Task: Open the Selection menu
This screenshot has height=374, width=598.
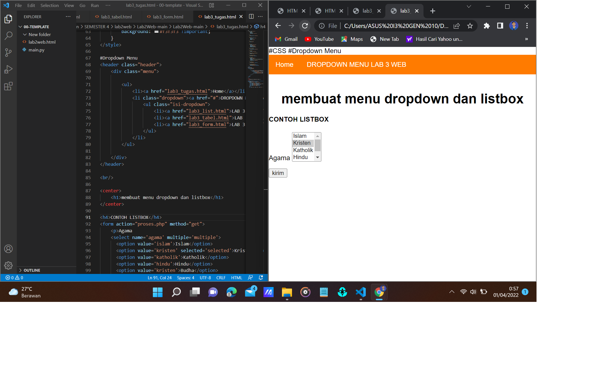Action: (x=49, y=5)
